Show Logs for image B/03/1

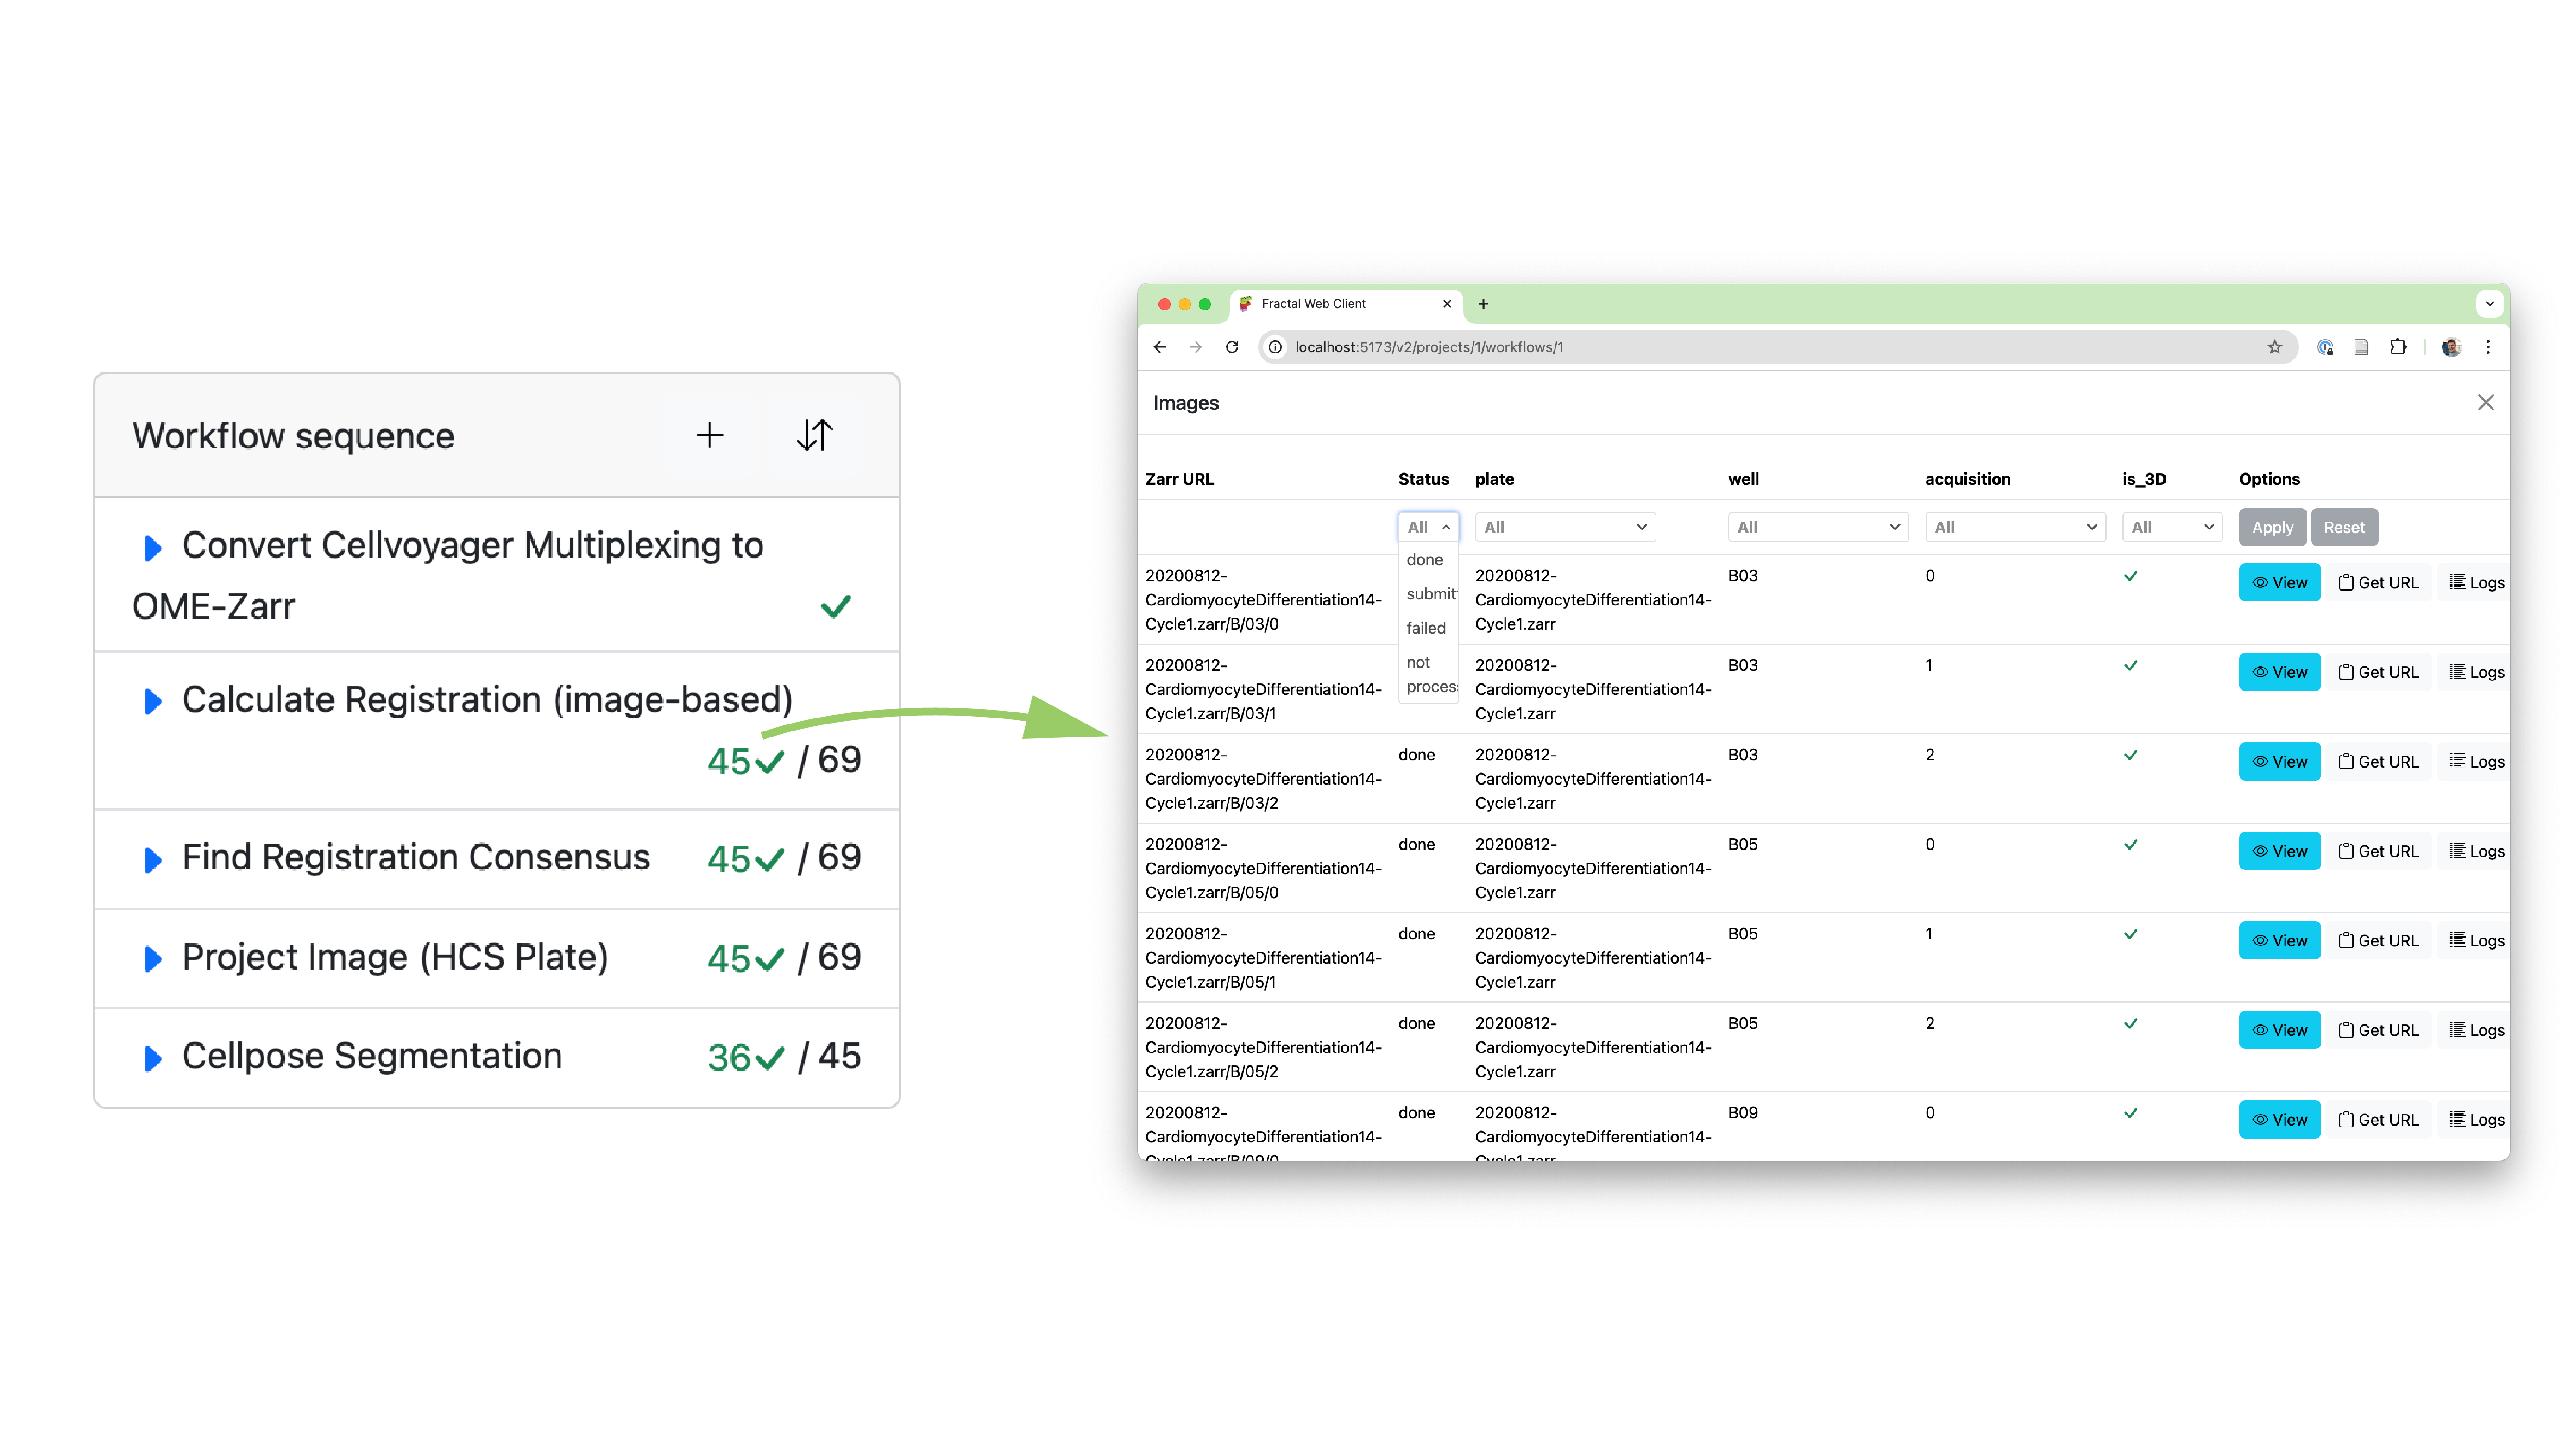(2474, 673)
